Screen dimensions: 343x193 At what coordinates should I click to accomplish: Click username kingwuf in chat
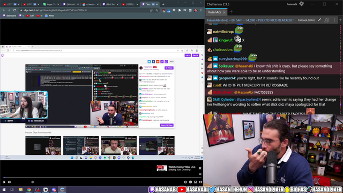(226, 40)
